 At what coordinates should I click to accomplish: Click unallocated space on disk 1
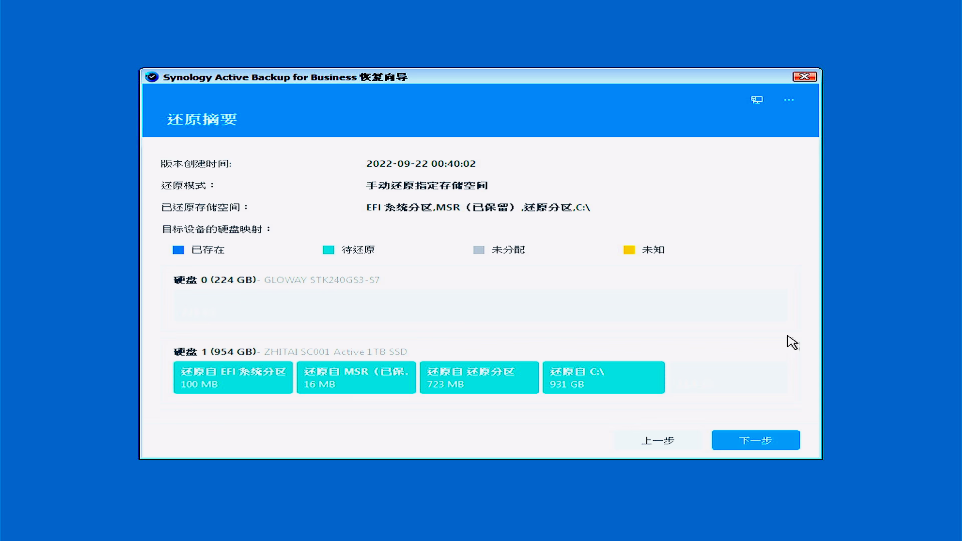tap(729, 378)
